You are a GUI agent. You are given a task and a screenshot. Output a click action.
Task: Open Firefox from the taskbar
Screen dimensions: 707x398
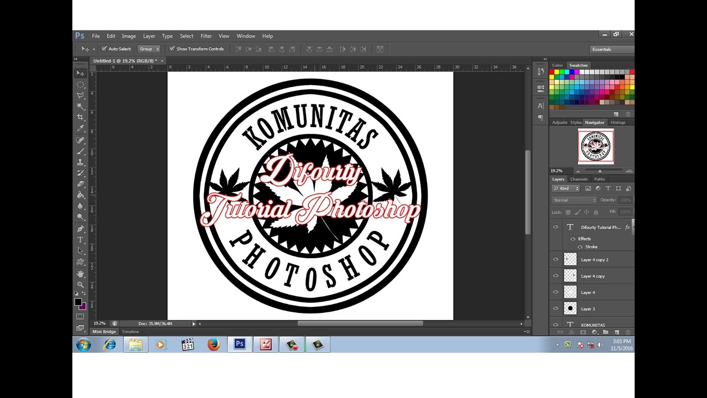(x=214, y=344)
